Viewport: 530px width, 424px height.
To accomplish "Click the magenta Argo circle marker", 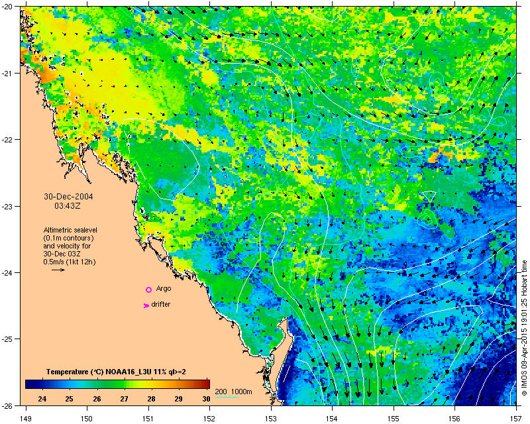I will click(x=148, y=290).
